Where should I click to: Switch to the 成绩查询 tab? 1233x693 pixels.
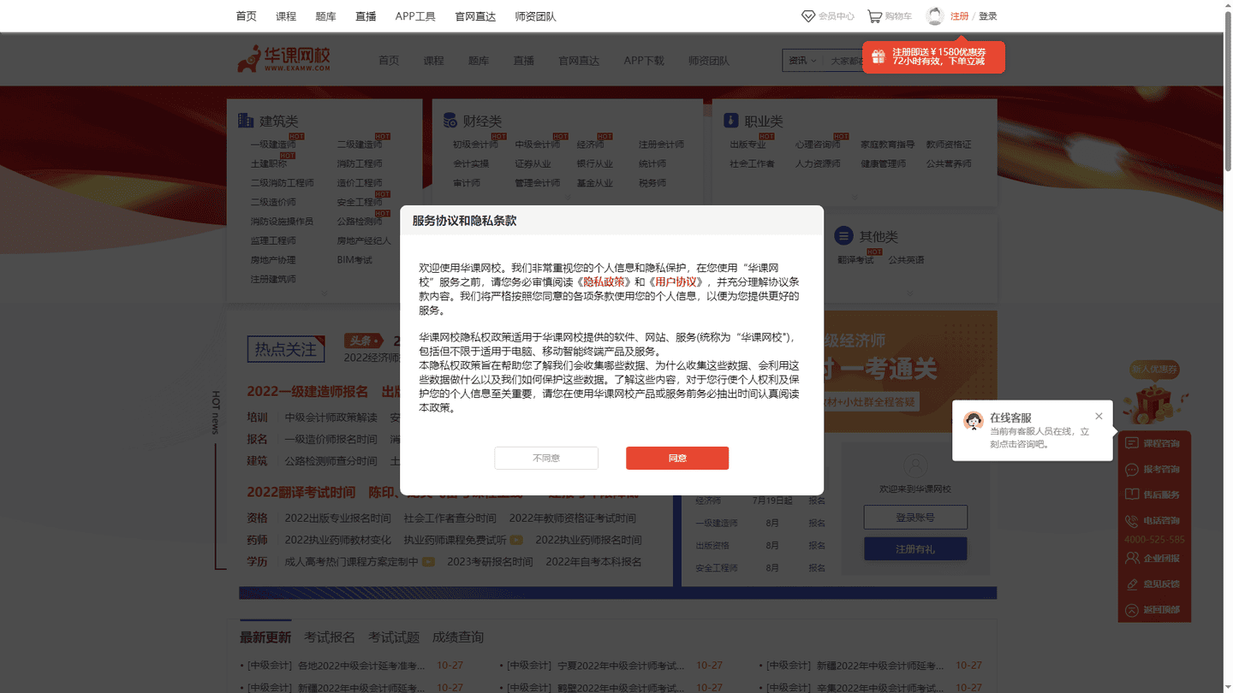[x=458, y=637]
